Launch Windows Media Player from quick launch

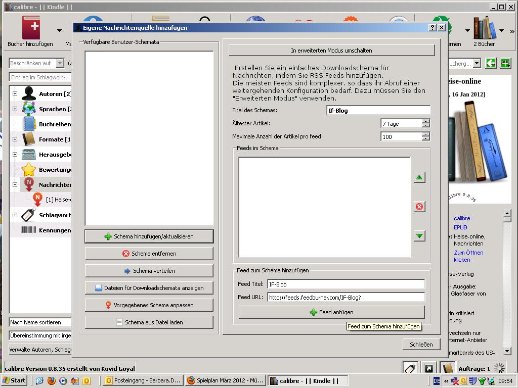pos(63,381)
